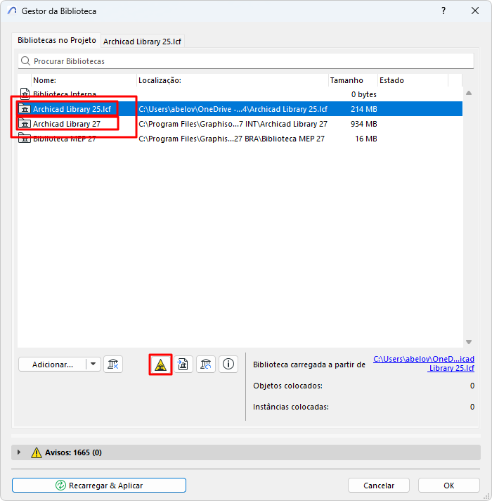Click the Archicad Library 27 location path
492x501 pixels.
click(x=233, y=124)
